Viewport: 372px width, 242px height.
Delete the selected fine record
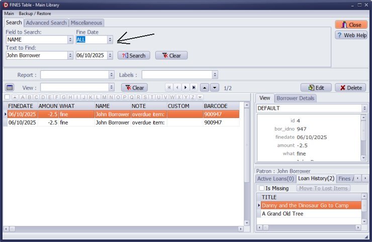[350, 87]
